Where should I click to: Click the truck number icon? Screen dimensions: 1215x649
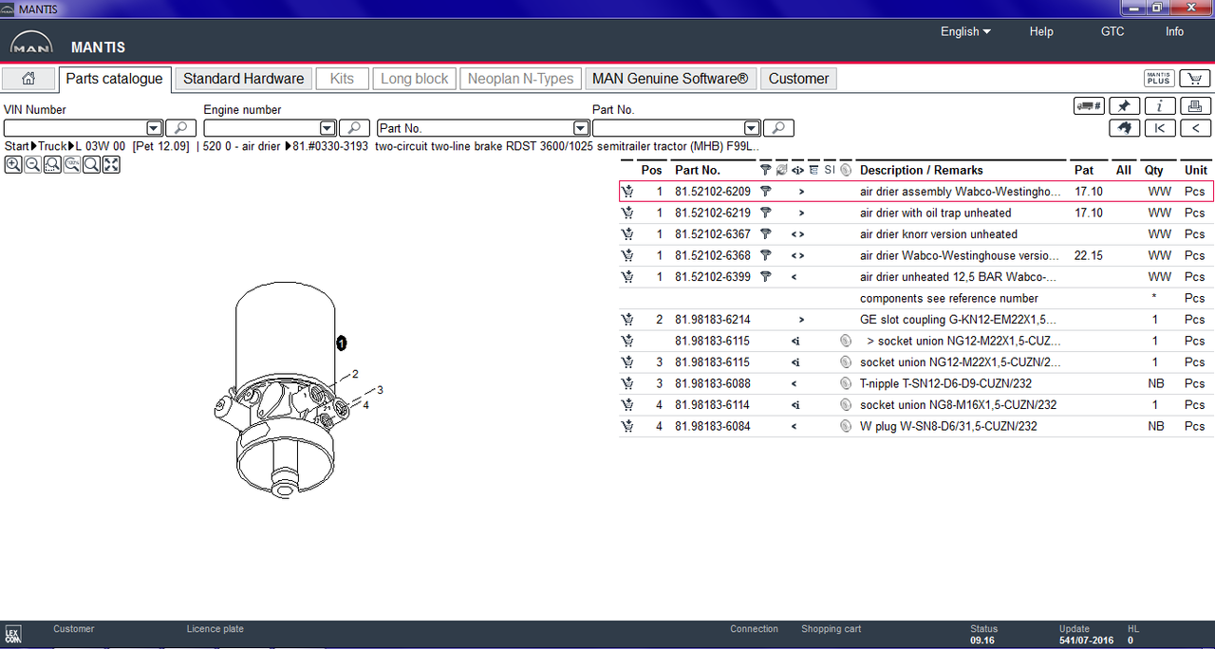tap(1089, 106)
